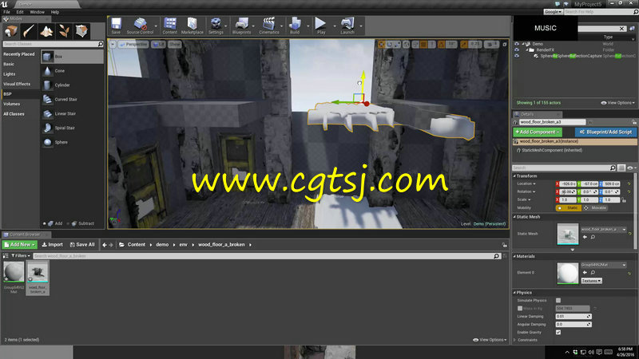Select Spiral Stair BSP brush
639x359 pixels.
[72, 128]
